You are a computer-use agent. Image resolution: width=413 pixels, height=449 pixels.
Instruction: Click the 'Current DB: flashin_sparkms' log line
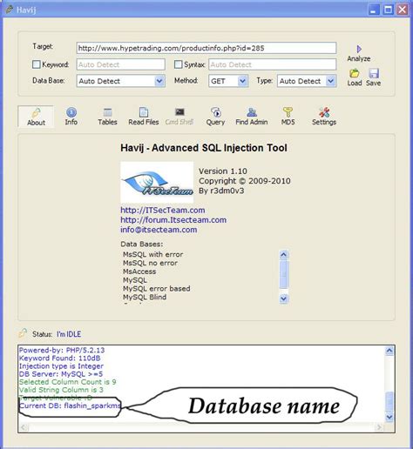coord(70,405)
